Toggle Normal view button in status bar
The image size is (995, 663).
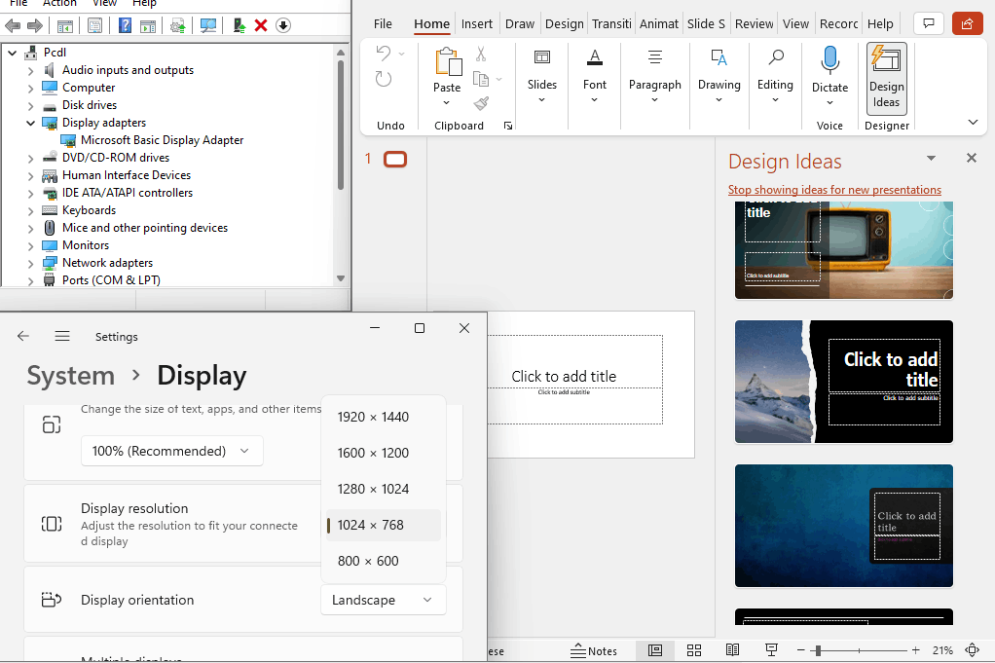click(655, 650)
